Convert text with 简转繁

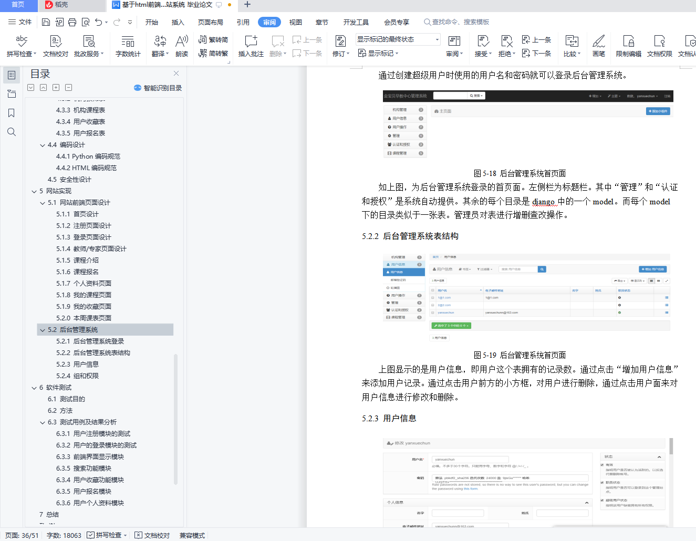(213, 53)
